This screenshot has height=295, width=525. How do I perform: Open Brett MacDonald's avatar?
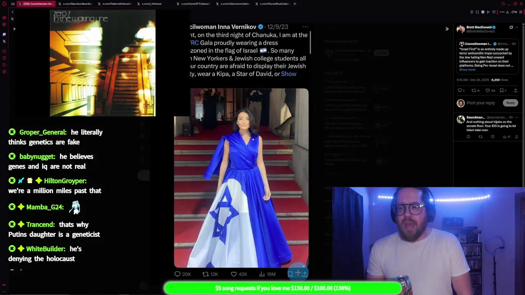[461, 29]
